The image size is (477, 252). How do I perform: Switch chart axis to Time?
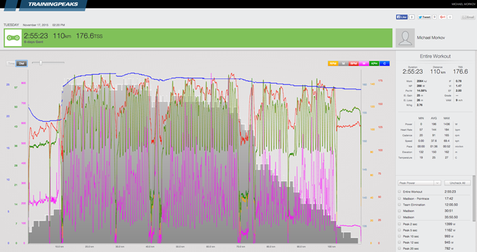click(11, 63)
